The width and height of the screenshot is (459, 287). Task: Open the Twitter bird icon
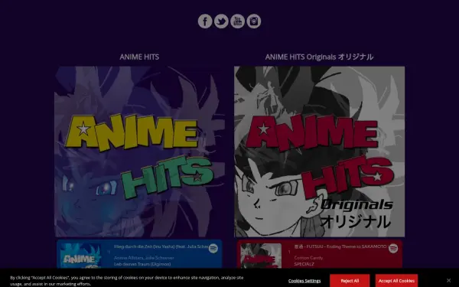pos(221,21)
